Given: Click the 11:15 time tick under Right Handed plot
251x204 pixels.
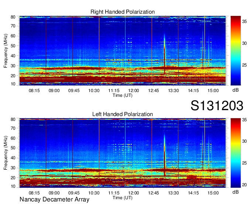Looking at the screenshot, I should click(114, 91).
